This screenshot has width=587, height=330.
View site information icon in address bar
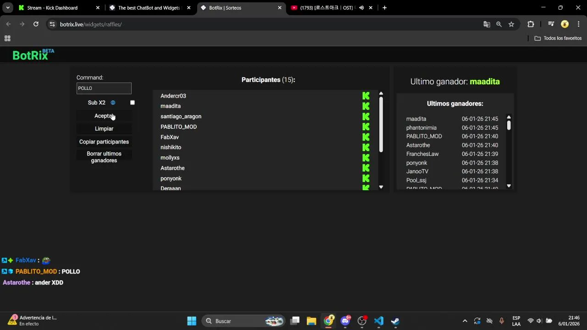coord(52,24)
